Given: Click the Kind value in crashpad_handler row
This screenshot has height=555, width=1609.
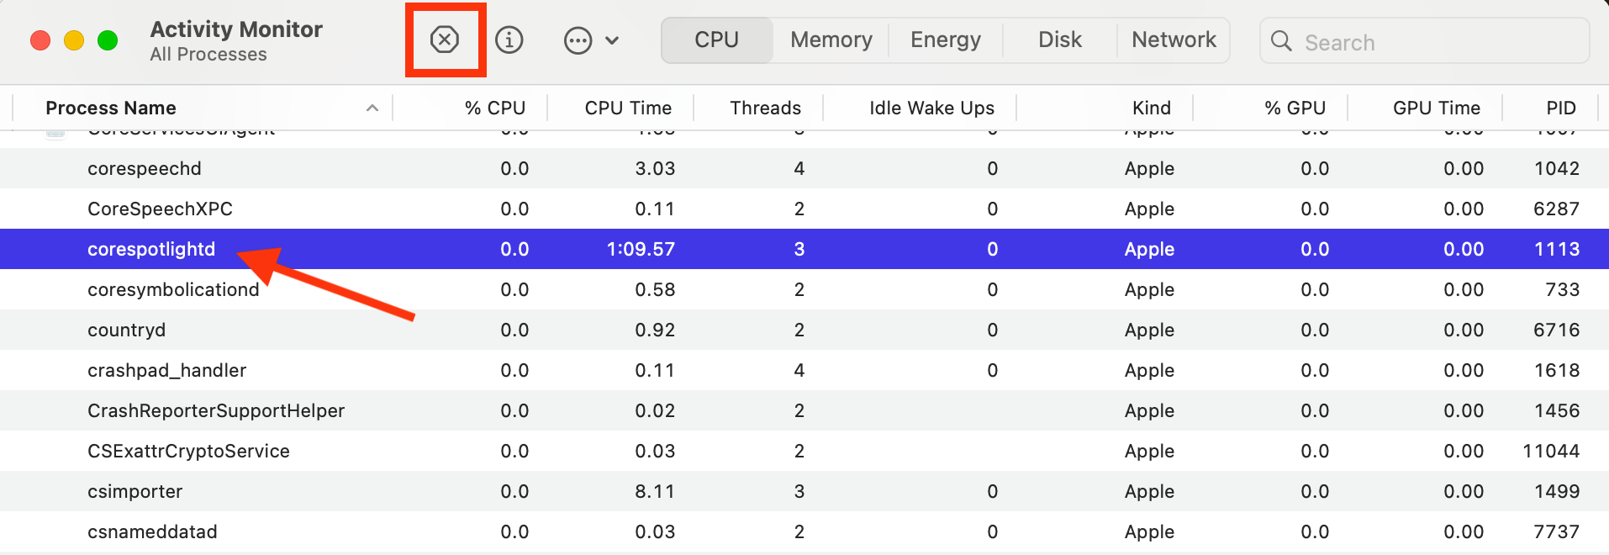Looking at the screenshot, I should pyautogui.click(x=1149, y=370).
